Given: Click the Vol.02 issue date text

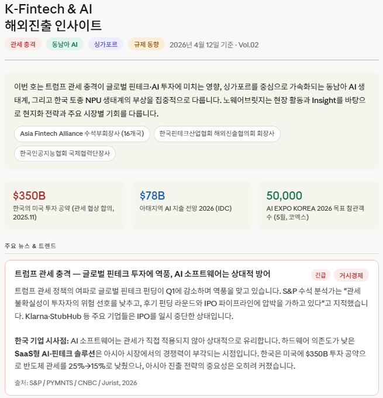Looking at the screenshot, I should pyautogui.click(x=214, y=44).
